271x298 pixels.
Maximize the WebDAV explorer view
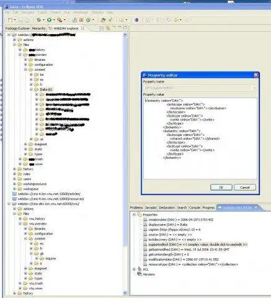tap(125, 27)
